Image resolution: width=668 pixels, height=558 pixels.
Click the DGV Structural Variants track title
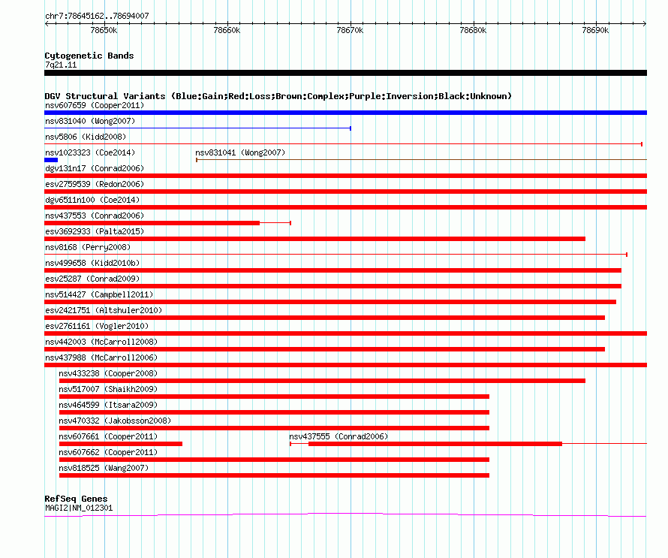tap(278, 96)
